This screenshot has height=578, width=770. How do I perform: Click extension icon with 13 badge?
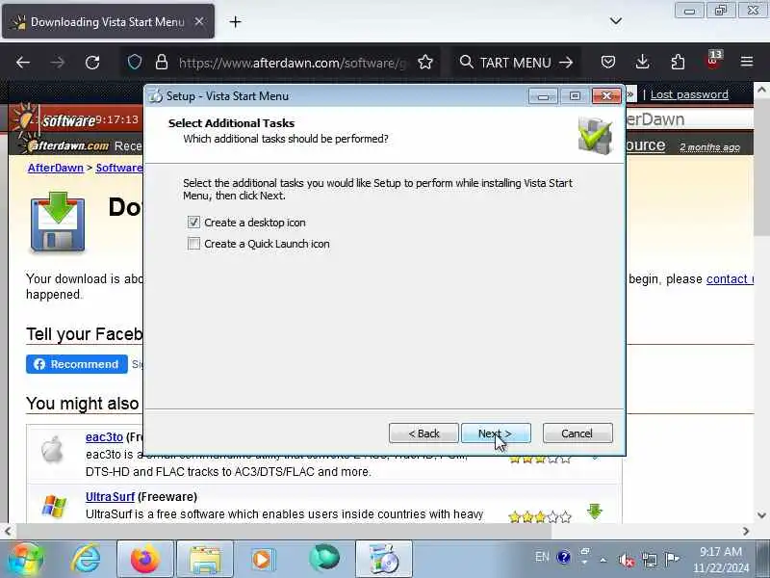(x=713, y=61)
